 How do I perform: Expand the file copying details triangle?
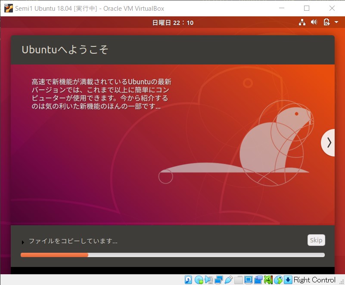click(x=23, y=242)
